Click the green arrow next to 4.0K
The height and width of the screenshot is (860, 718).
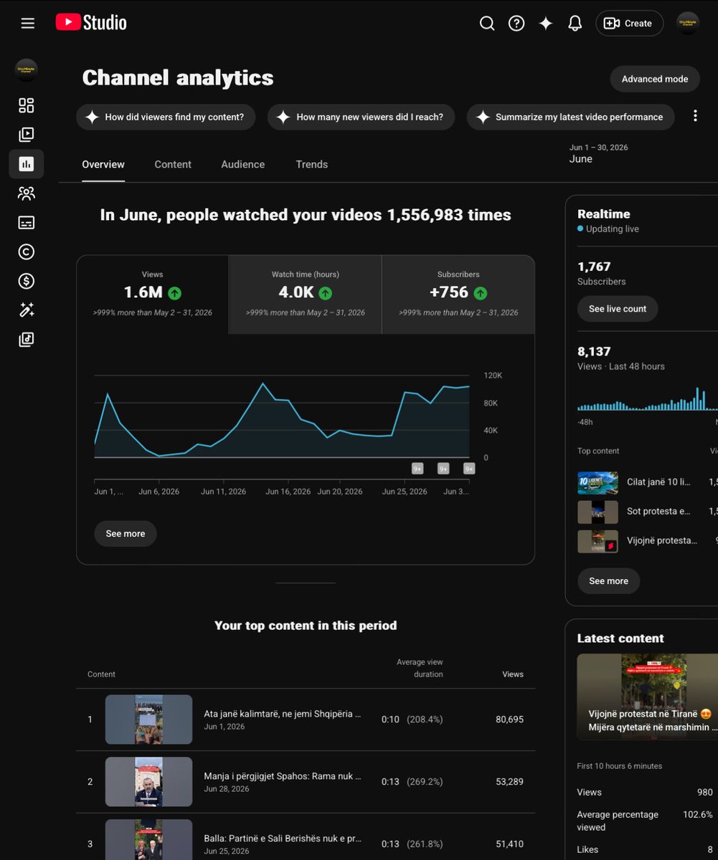[x=326, y=293]
